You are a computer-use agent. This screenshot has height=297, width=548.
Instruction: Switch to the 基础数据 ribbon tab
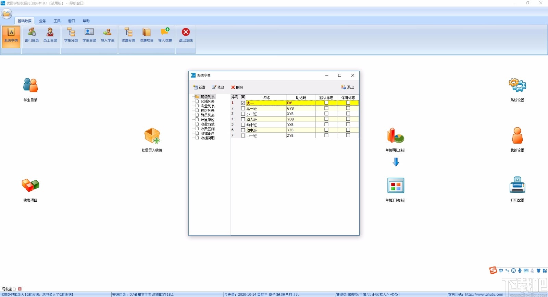(25, 21)
